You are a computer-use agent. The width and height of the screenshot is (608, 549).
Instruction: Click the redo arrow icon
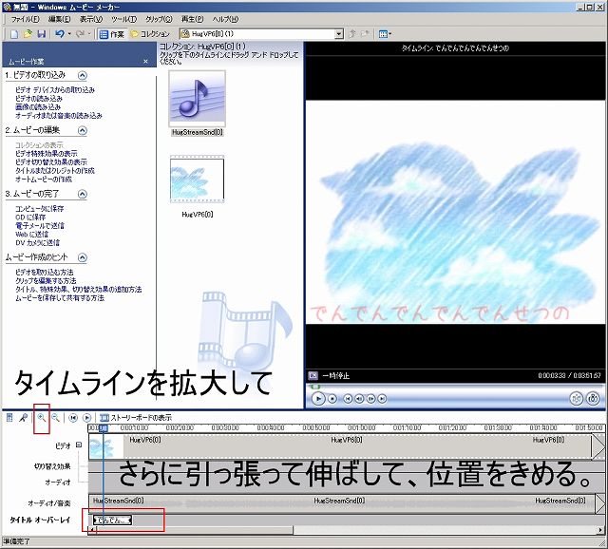point(80,34)
